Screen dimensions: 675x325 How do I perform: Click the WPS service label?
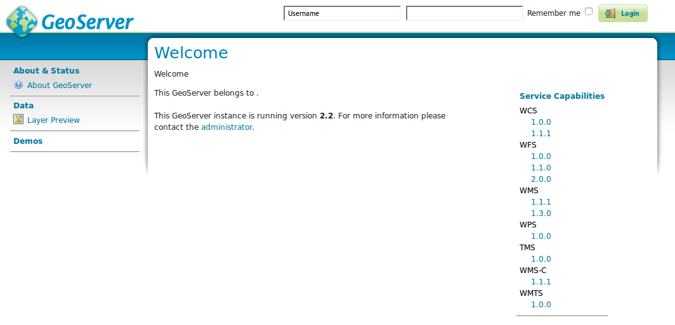click(528, 224)
